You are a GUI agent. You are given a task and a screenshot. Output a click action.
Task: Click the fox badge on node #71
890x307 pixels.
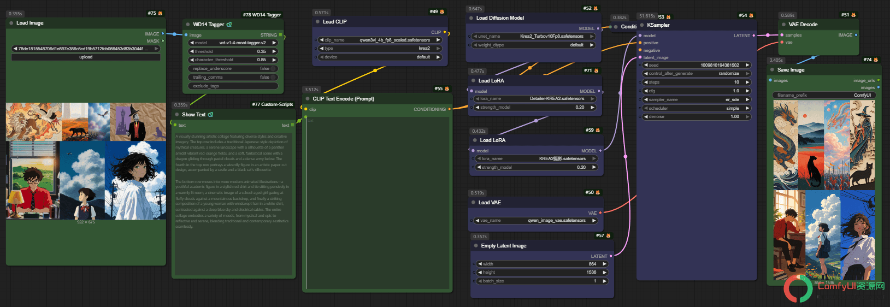click(x=596, y=70)
